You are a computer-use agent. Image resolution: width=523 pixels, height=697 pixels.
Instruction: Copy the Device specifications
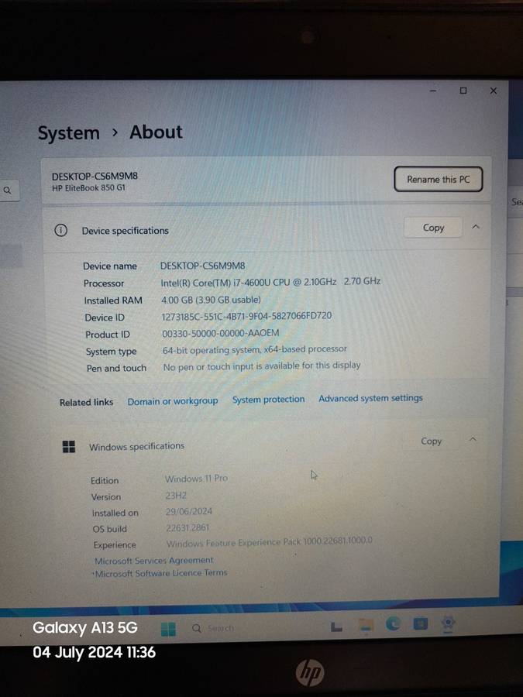tap(433, 228)
